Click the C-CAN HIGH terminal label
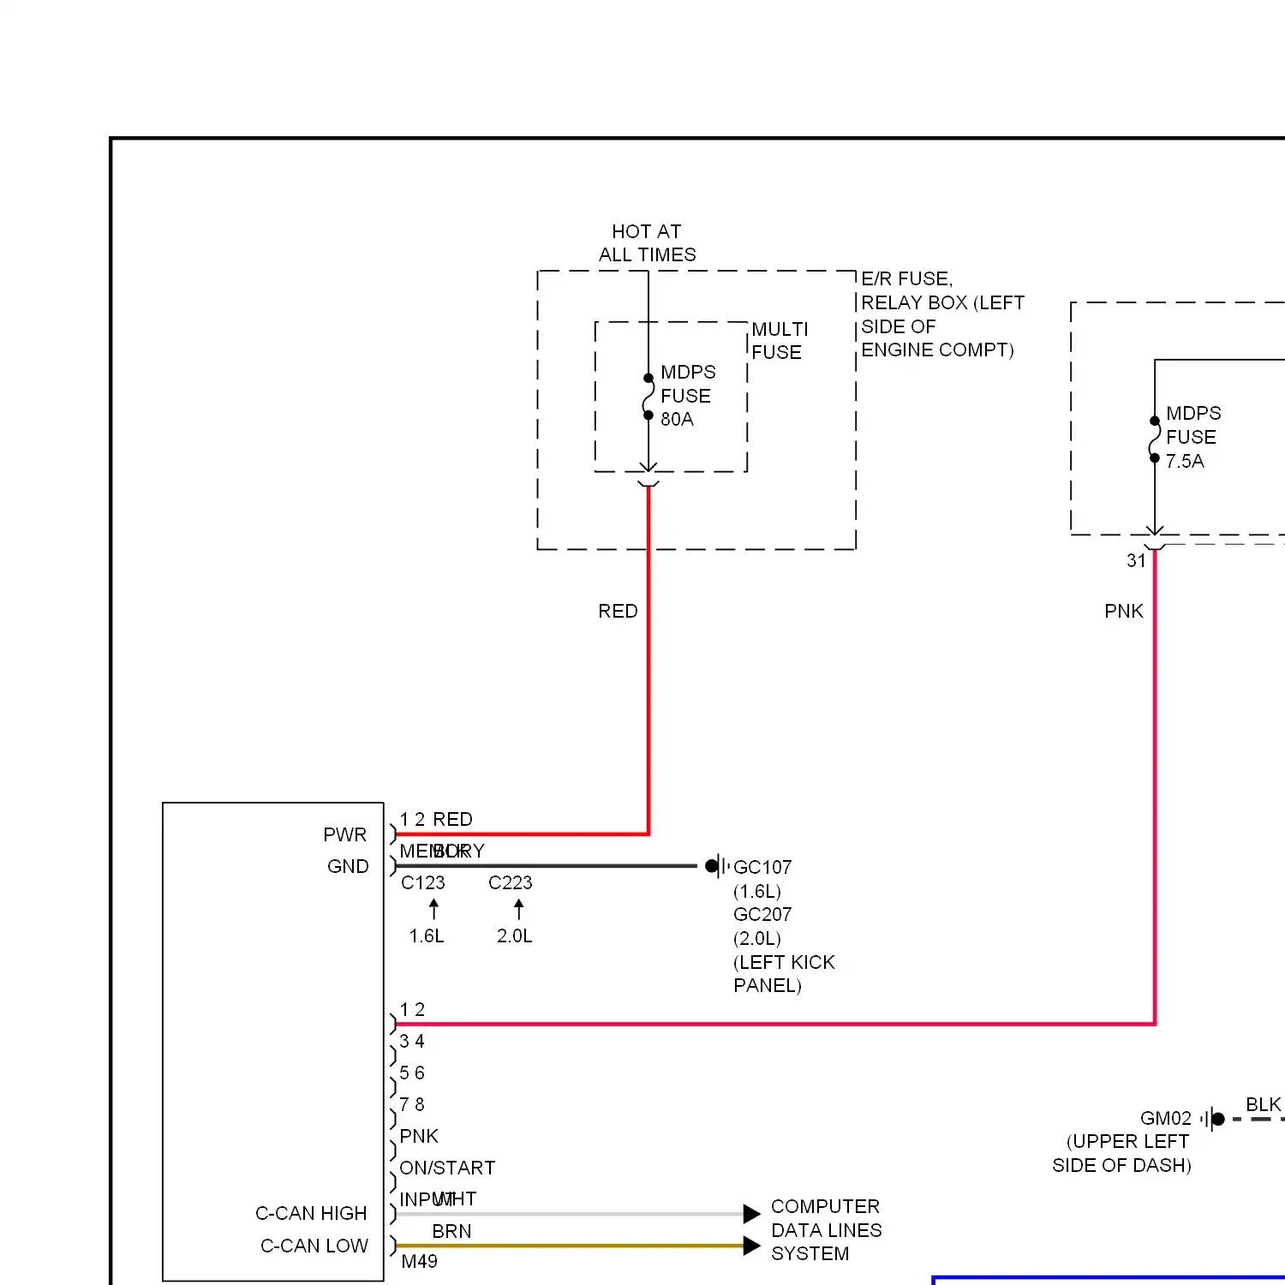Image resolution: width=1285 pixels, height=1285 pixels. [311, 1213]
